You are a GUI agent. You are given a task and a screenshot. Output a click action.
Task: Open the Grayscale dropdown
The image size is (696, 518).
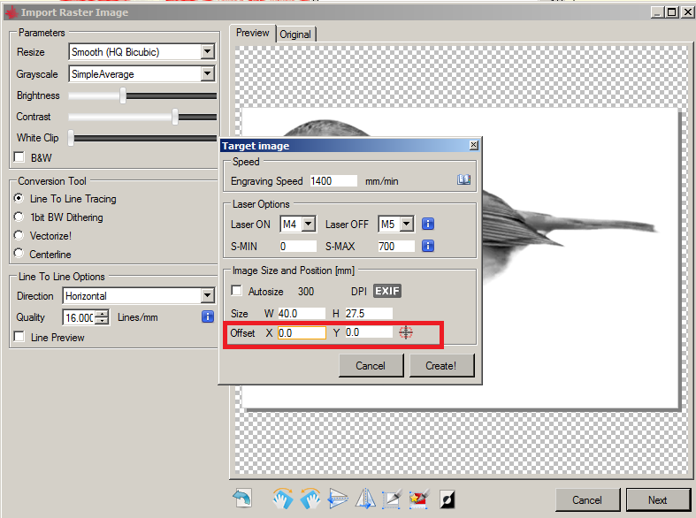(207, 73)
